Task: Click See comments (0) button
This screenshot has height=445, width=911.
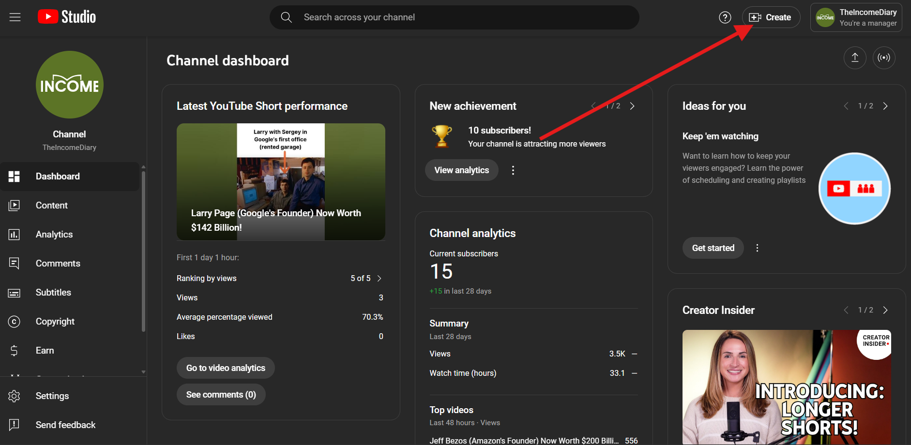Action: click(221, 395)
